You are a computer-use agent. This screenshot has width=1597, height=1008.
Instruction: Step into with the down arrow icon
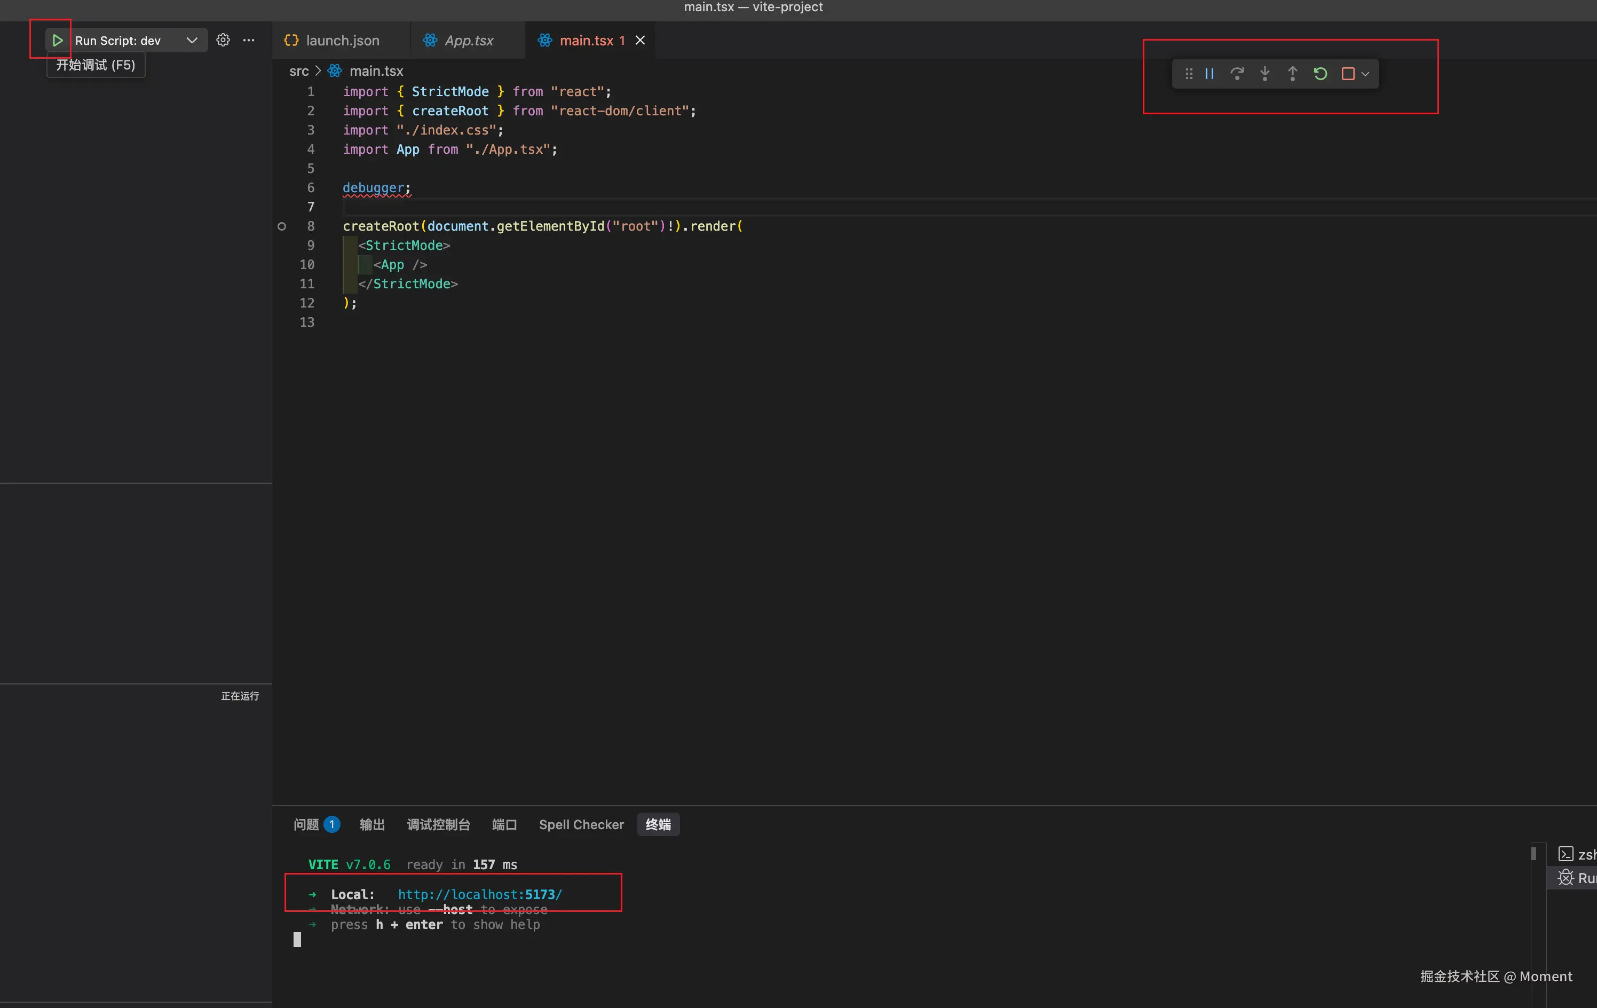[x=1264, y=74]
